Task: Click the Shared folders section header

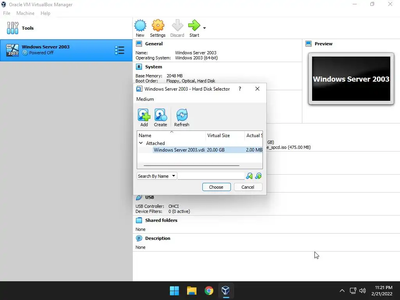Action: 161,220
